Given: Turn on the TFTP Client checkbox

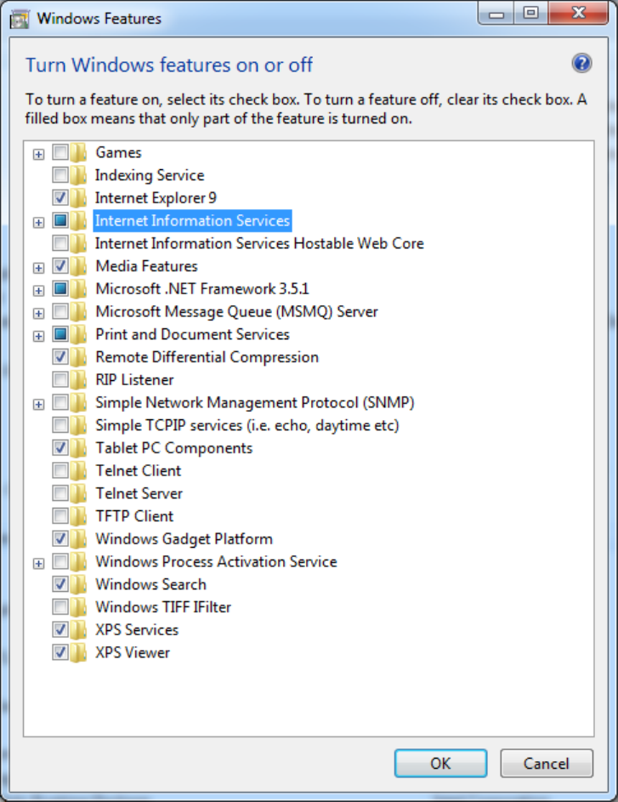Looking at the screenshot, I should point(60,516).
